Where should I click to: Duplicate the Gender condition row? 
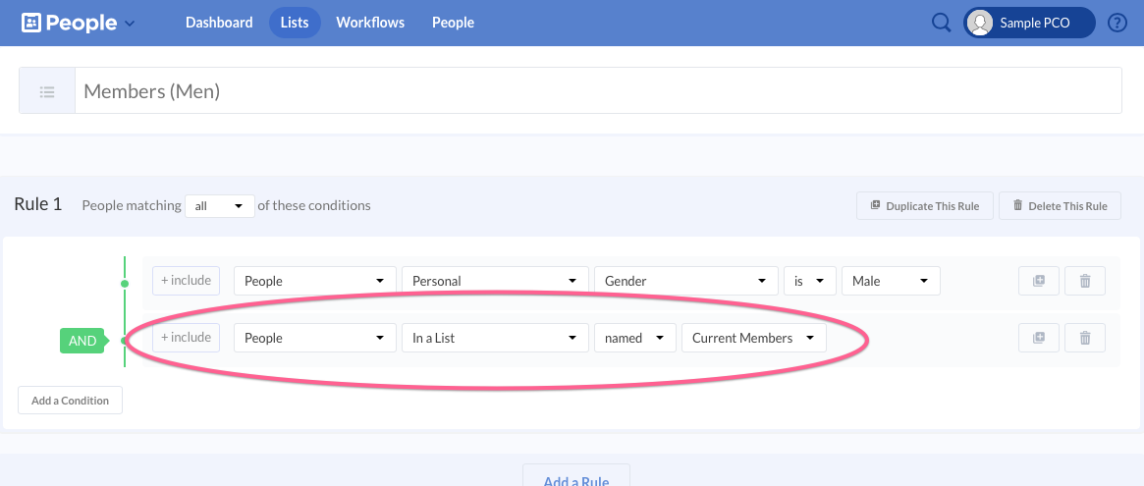1038,281
